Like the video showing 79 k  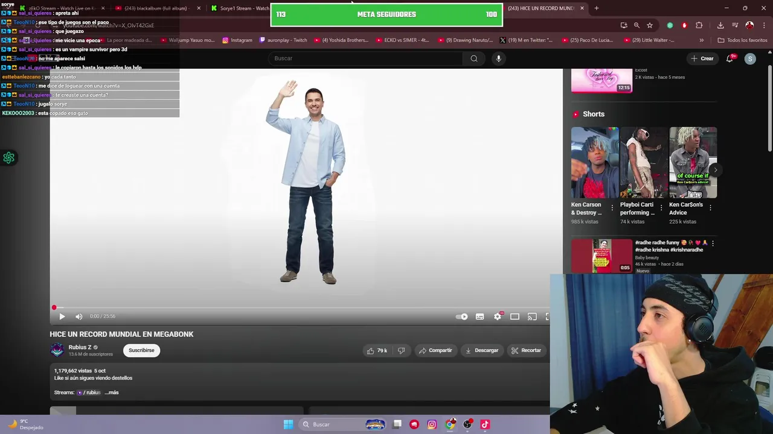pyautogui.click(x=377, y=350)
